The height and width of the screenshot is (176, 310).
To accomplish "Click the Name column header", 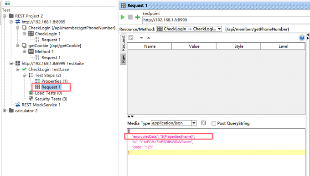I will tap(150, 46).
